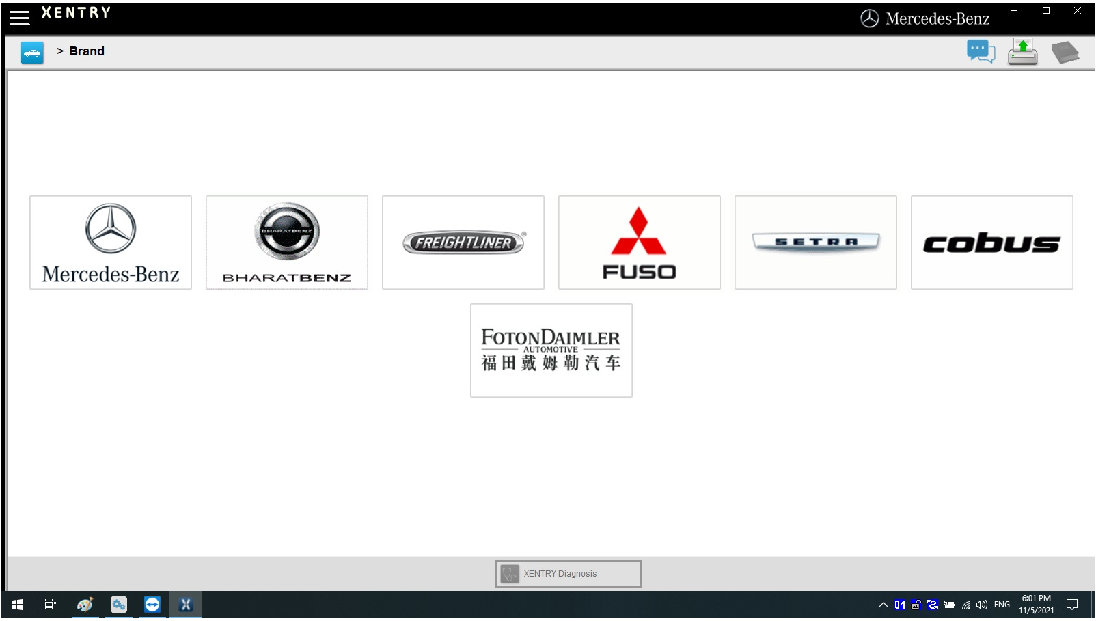This screenshot has width=1096, height=621.
Task: Show hidden system tray icons
Action: pyautogui.click(x=883, y=605)
